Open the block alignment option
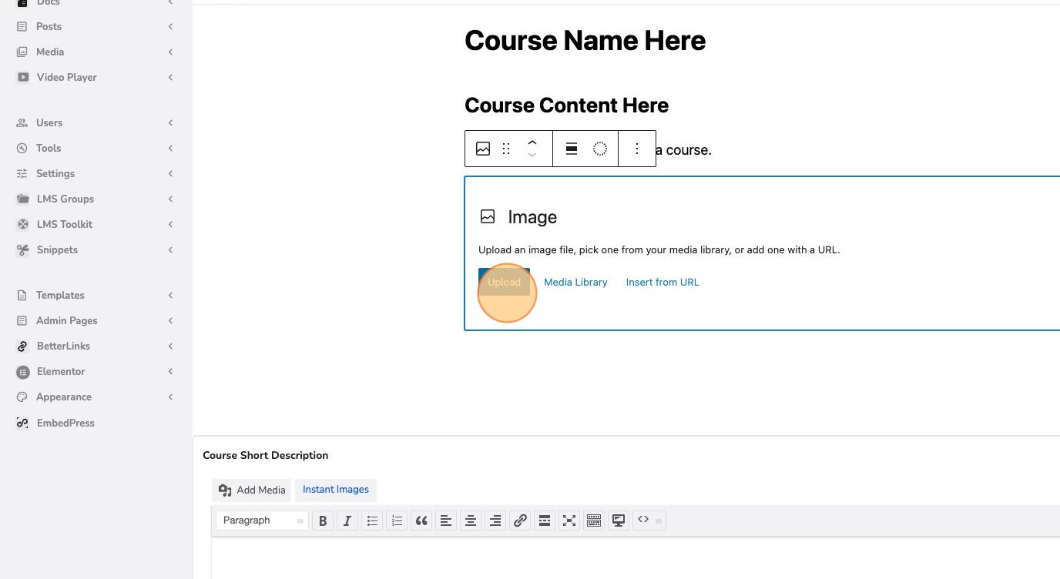Screen dimensions: 1060x579 pos(572,149)
